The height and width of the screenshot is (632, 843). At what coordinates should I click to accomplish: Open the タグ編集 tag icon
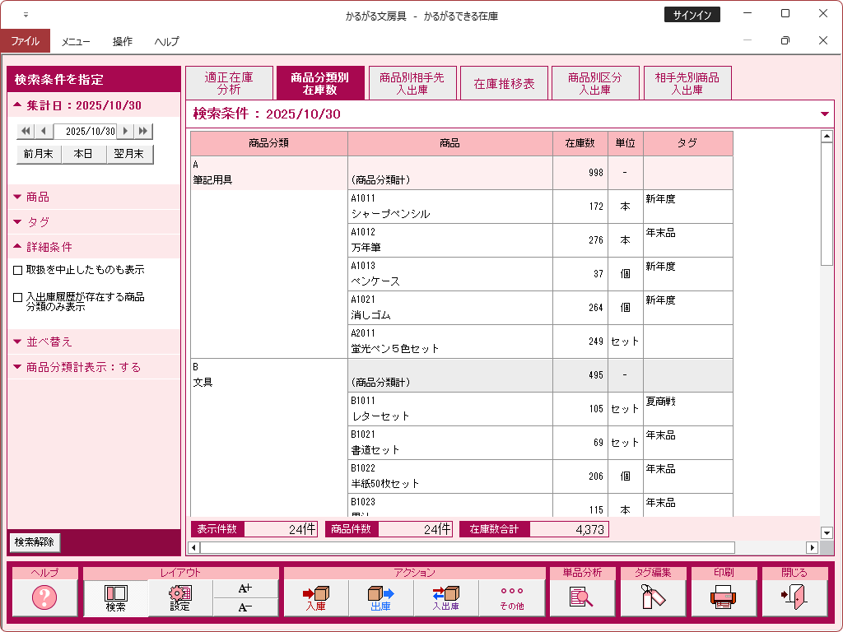[652, 598]
